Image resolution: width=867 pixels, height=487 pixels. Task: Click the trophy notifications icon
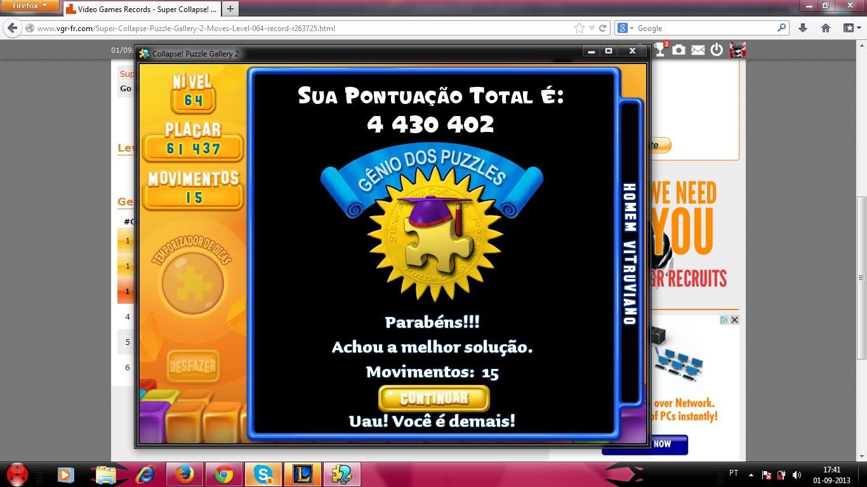point(661,49)
